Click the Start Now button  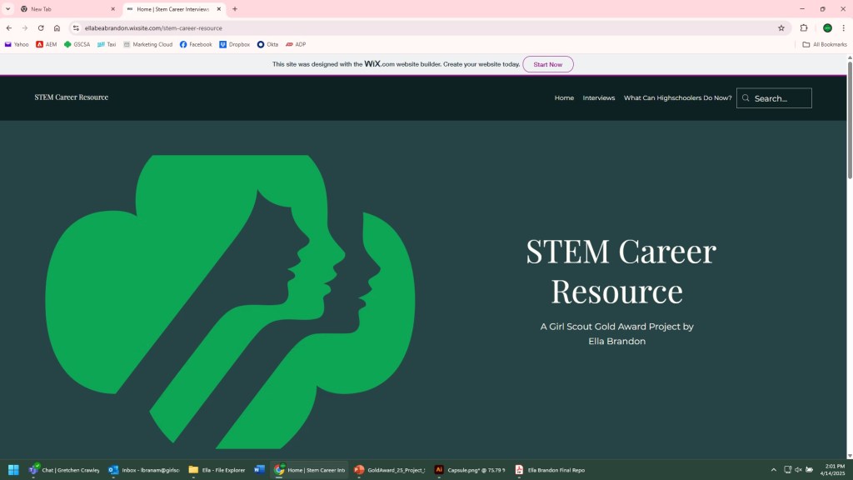pos(547,64)
